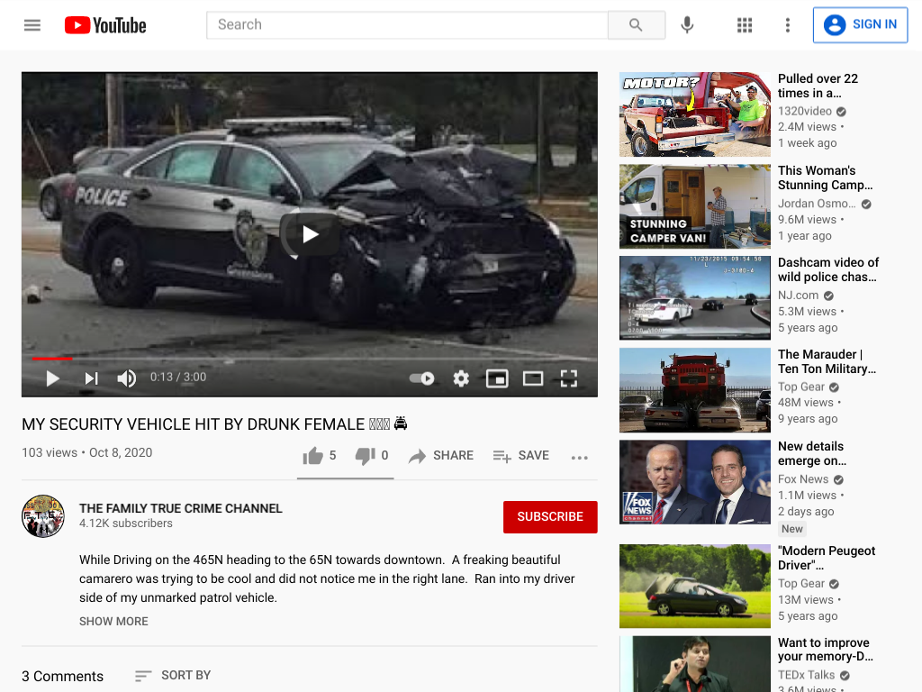Open player settings gear
The width and height of the screenshot is (922, 692).
(x=461, y=378)
